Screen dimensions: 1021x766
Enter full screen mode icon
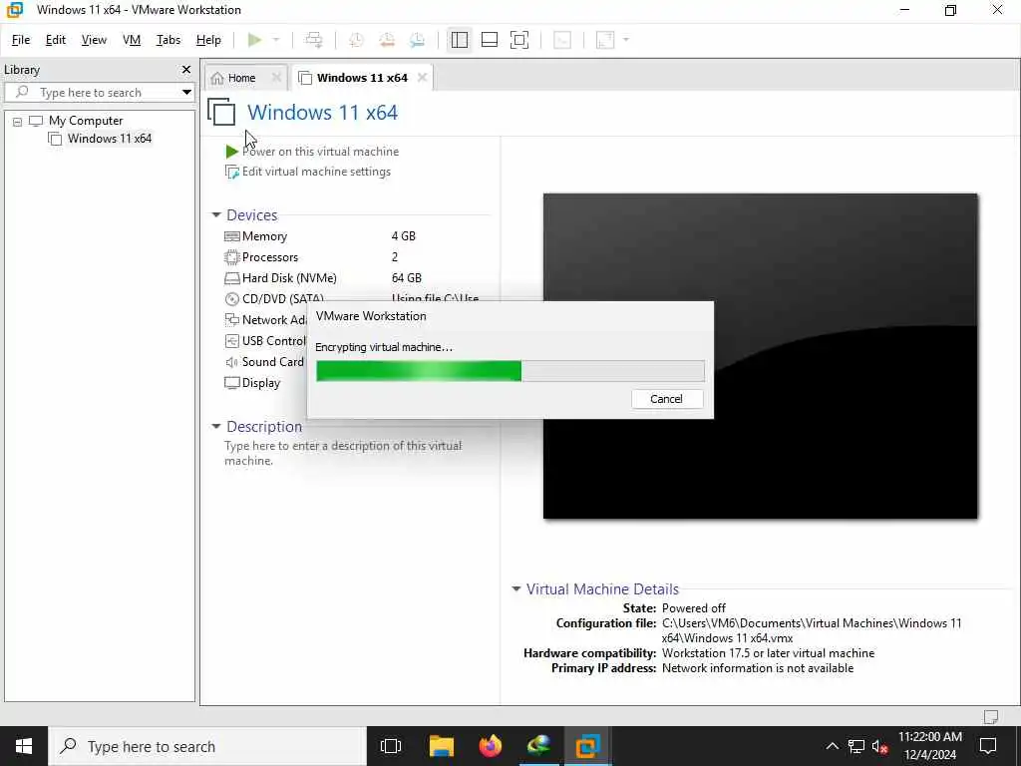pos(518,40)
